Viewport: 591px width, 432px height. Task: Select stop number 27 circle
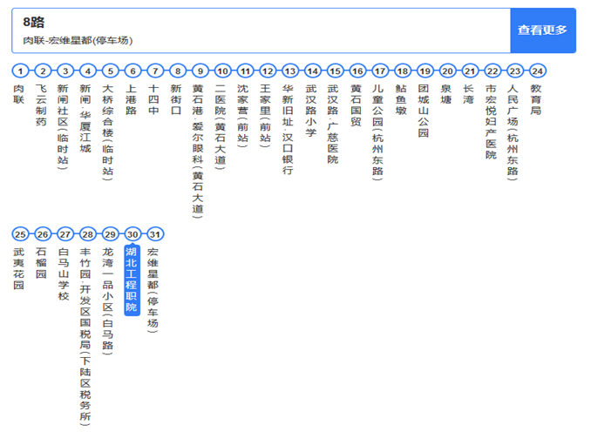(x=65, y=234)
